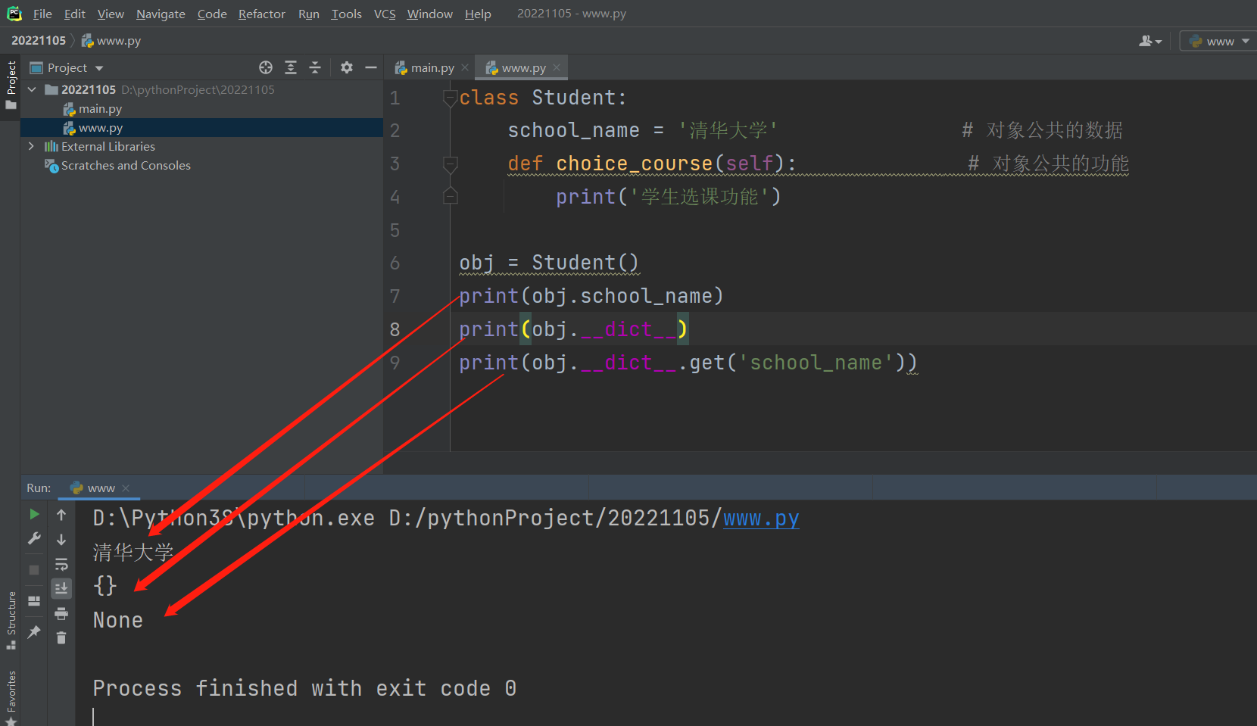The image size is (1257, 726).
Task: Click the print console output icon
Action: [x=61, y=613]
